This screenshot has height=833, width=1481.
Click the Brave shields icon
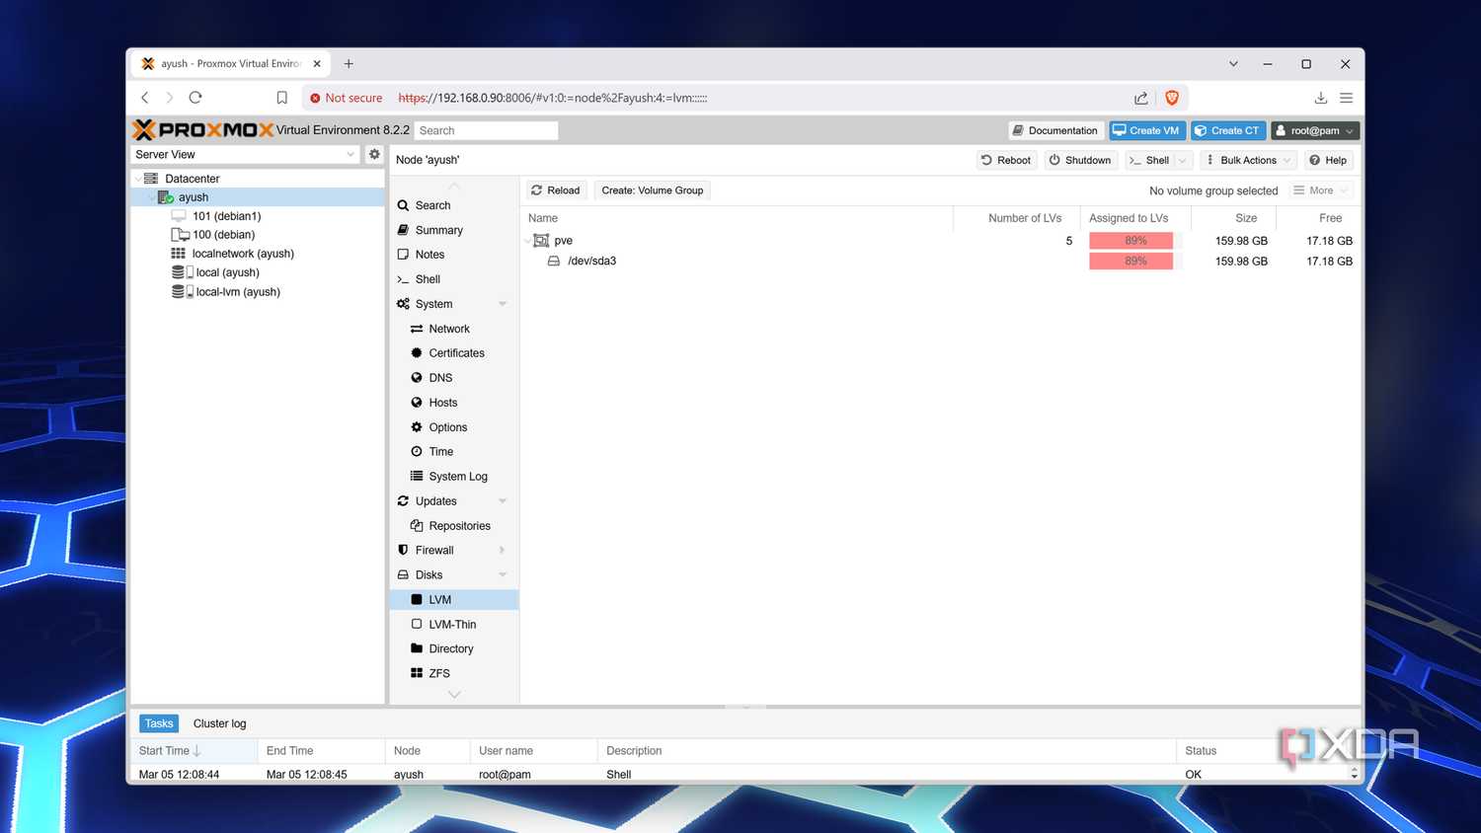coord(1172,98)
